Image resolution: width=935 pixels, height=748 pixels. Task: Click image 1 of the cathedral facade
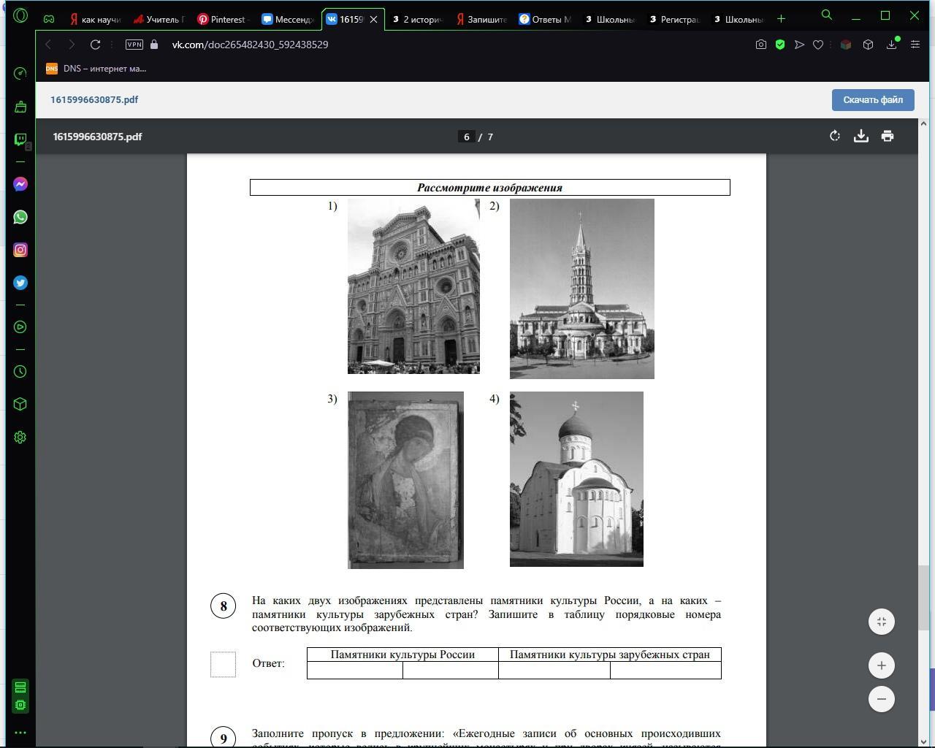413,286
